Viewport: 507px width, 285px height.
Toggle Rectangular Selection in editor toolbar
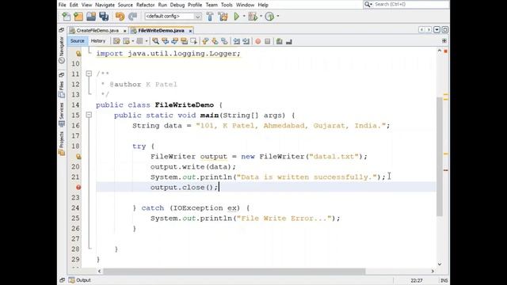193,41
